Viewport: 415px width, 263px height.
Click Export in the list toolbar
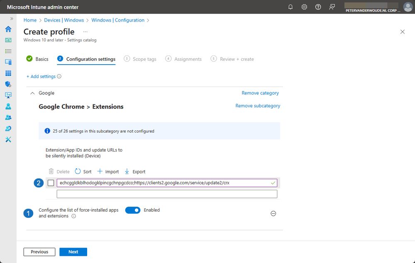click(135, 171)
